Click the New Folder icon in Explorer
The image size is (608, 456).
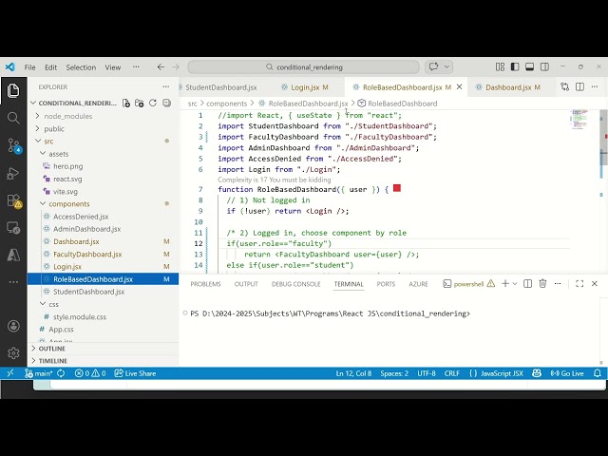point(140,103)
